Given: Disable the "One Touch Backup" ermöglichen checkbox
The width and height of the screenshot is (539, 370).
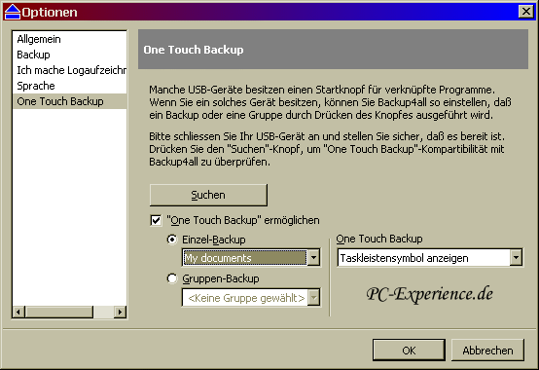Looking at the screenshot, I should (156, 220).
